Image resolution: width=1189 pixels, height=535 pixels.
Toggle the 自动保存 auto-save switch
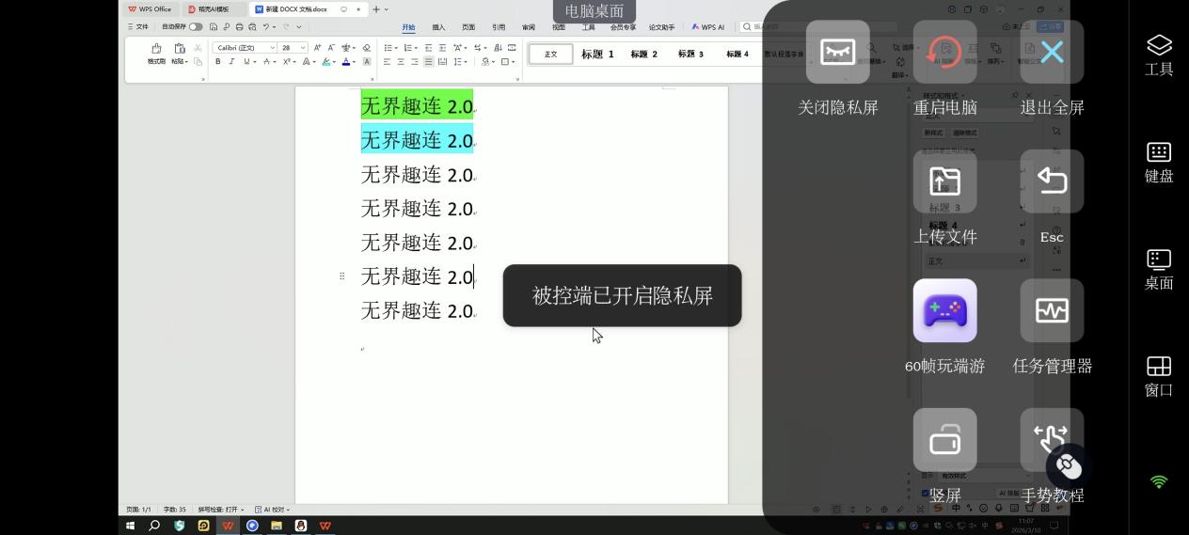pyautogui.click(x=196, y=27)
